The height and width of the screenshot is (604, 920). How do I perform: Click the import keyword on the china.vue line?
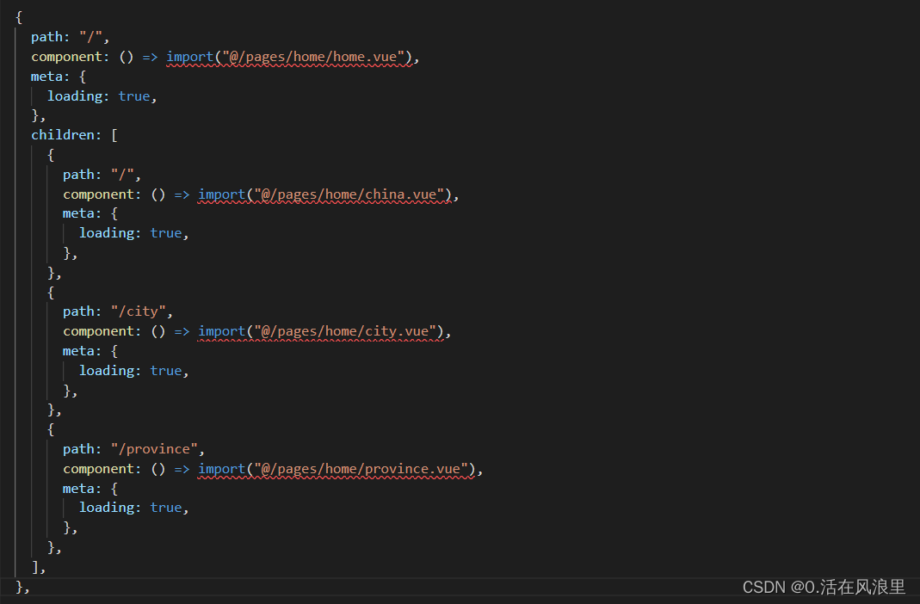click(222, 194)
